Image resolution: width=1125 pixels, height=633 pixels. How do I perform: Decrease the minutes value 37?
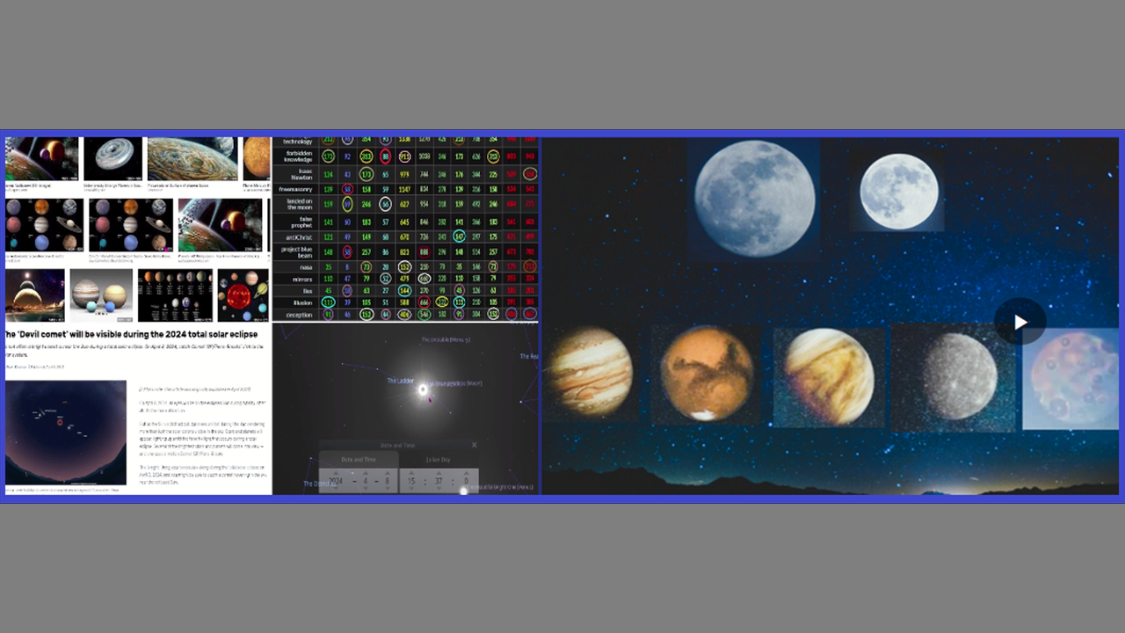pyautogui.click(x=438, y=489)
